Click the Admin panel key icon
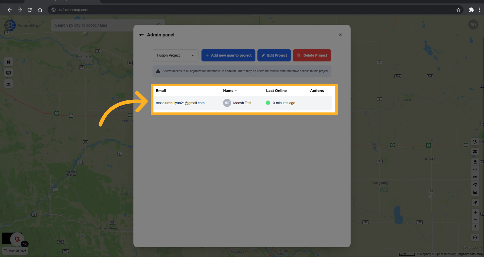This screenshot has width=484, height=272. [x=142, y=35]
